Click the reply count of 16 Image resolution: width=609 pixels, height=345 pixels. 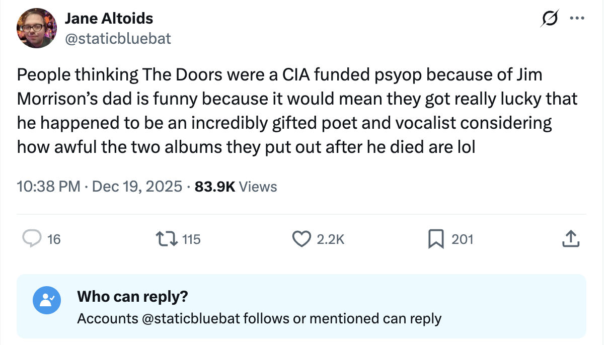point(54,239)
